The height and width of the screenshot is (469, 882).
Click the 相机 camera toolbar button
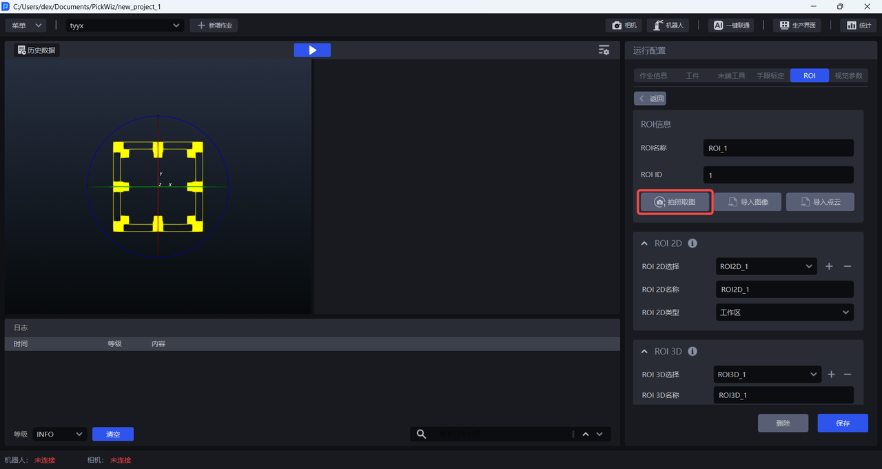point(624,26)
